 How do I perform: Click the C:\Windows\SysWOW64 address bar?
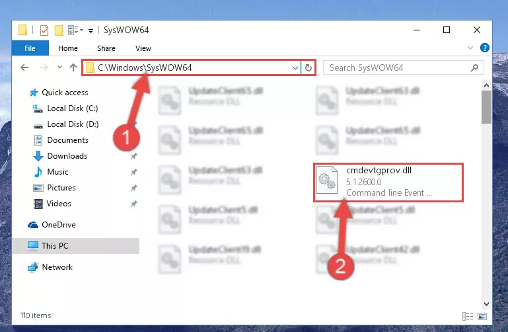[191, 67]
